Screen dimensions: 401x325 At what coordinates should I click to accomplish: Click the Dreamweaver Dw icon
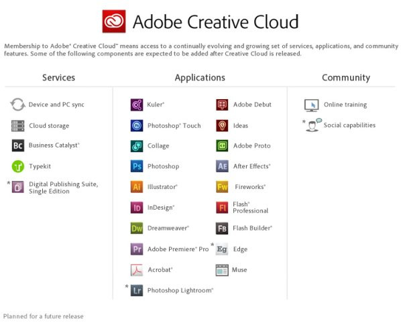point(137,228)
